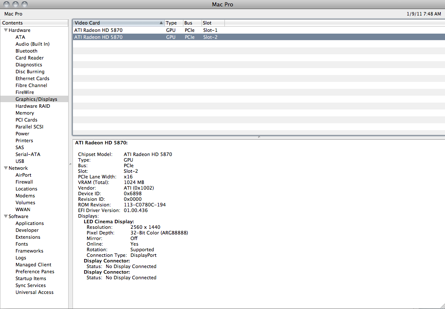Select Developer entry
The image size is (445, 309).
(27, 230)
